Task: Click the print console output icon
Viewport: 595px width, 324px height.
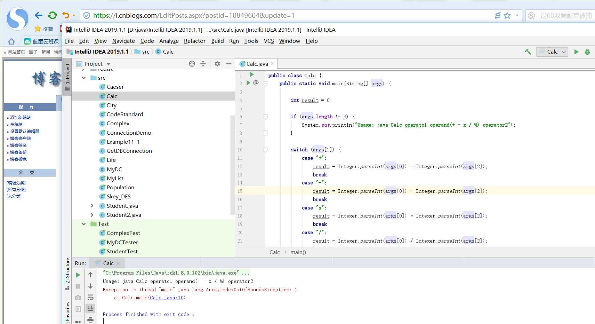Action: [90, 319]
